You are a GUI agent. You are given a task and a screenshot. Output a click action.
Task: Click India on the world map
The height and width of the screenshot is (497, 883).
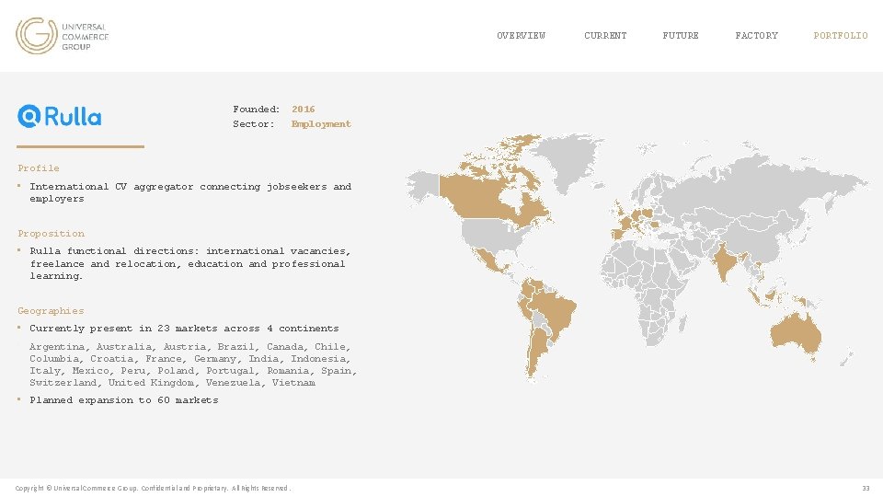tap(725, 262)
